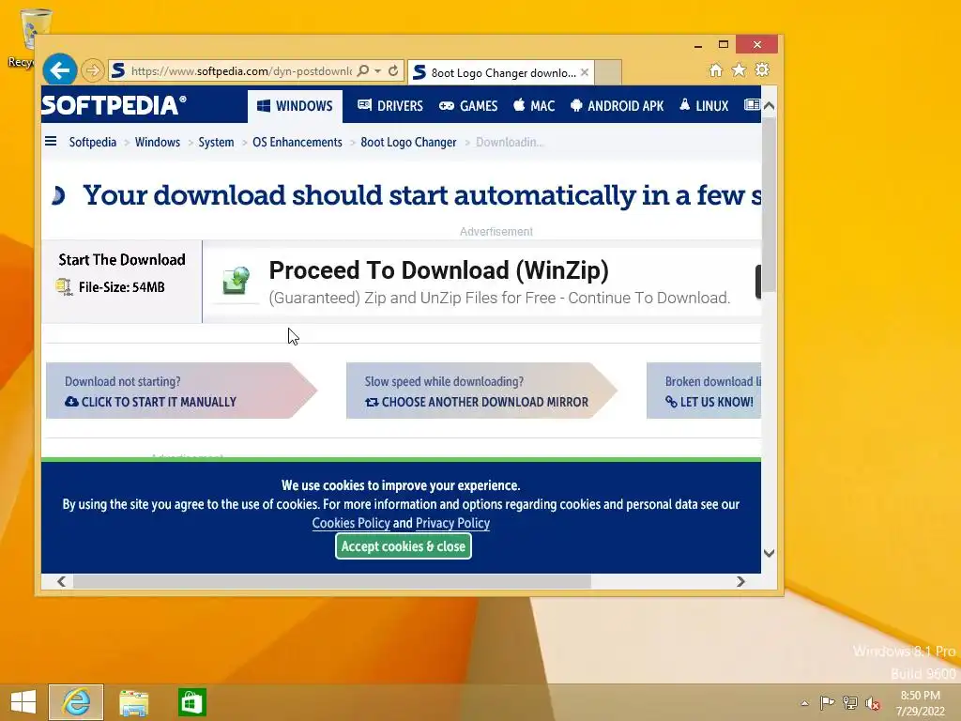Click the Refresh page icon
This screenshot has width=961, height=721.
click(x=393, y=71)
